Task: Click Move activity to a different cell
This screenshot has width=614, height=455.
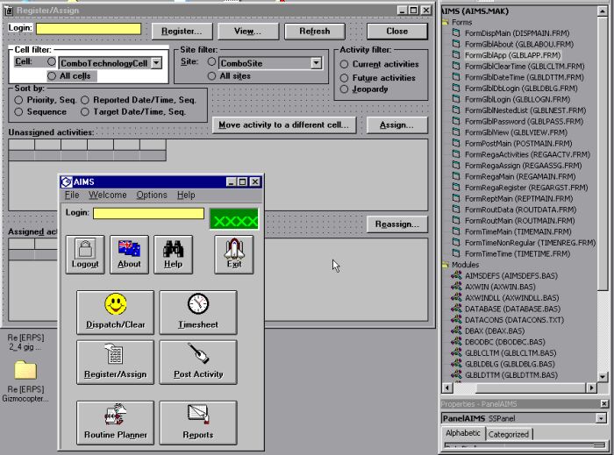Action: [283, 124]
